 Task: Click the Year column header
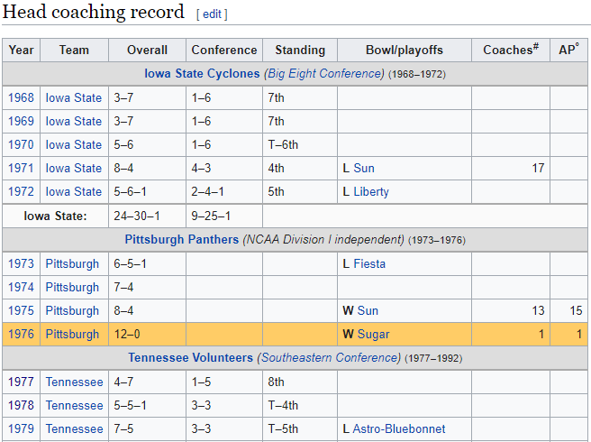21,50
